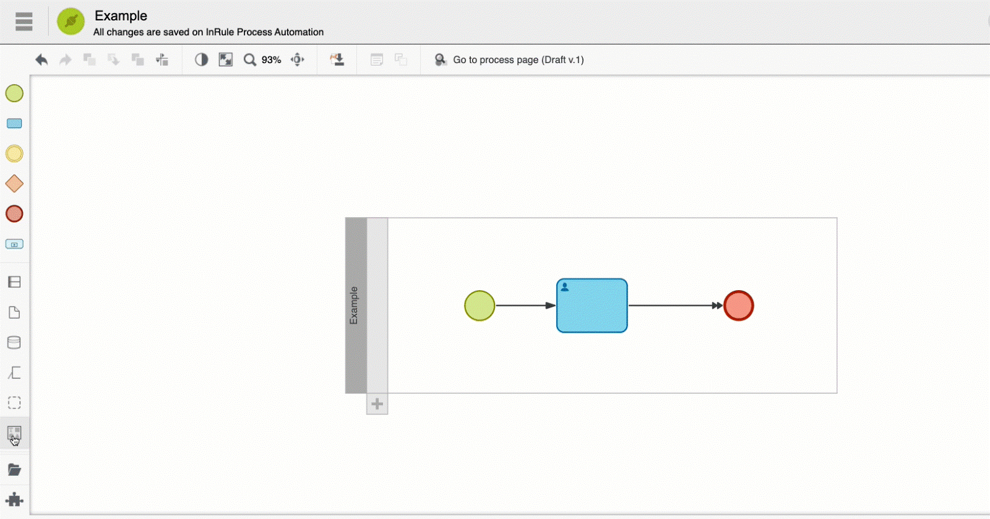Open the folder icon in sidebar

pyautogui.click(x=14, y=470)
